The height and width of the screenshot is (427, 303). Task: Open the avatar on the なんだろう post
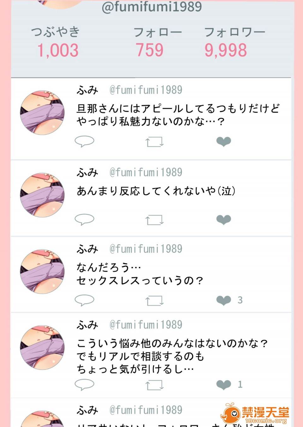point(42,272)
